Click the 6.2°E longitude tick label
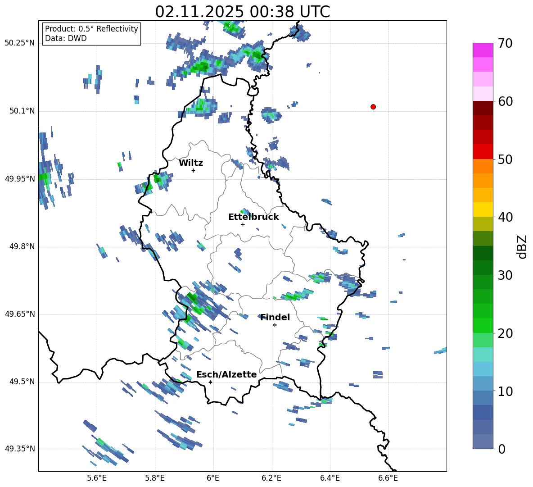 click(x=271, y=478)
